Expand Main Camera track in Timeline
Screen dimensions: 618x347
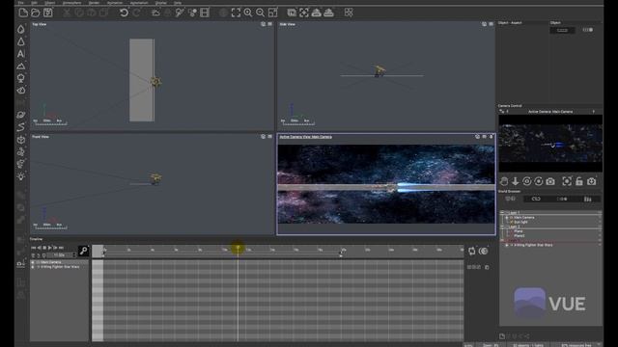point(33,262)
